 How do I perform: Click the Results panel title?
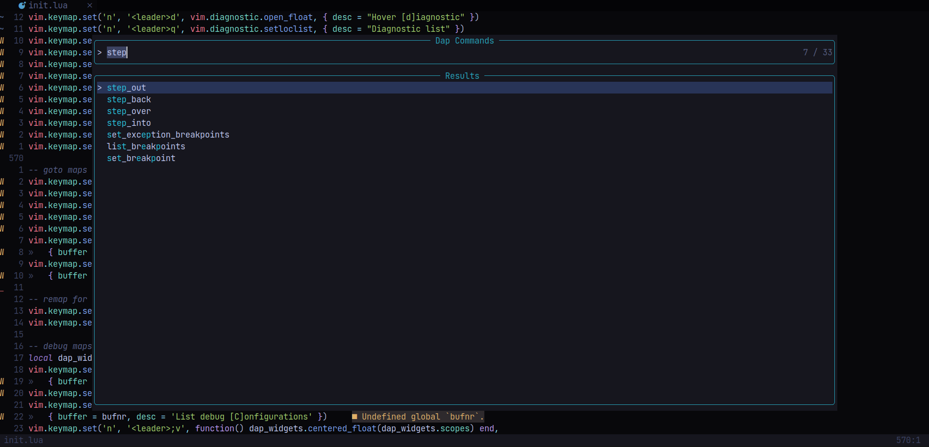click(x=462, y=76)
